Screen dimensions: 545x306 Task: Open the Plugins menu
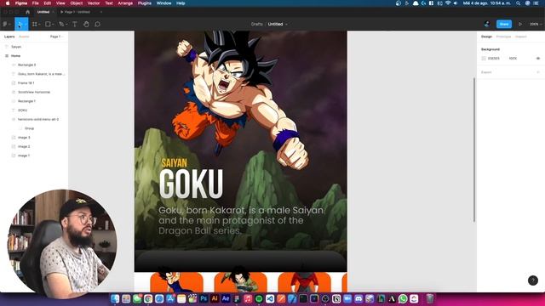[x=145, y=3]
